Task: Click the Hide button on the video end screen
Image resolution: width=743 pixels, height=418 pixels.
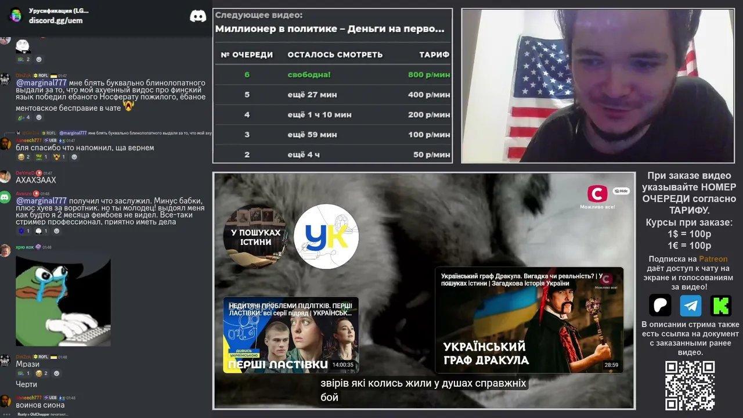Action: (x=621, y=191)
